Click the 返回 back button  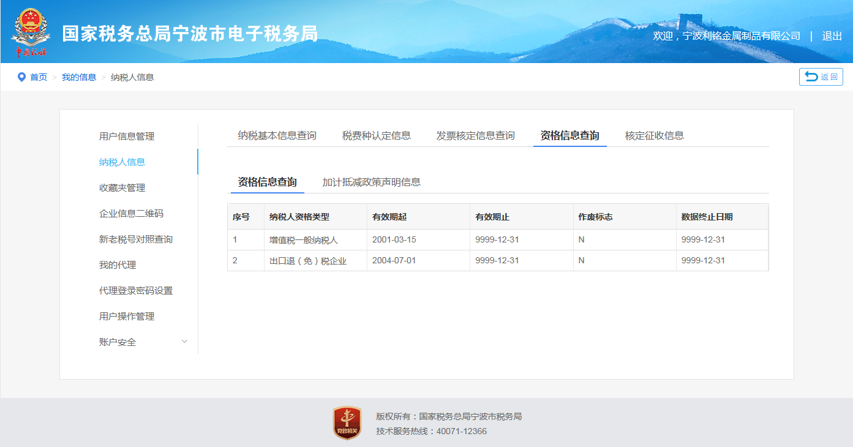coord(821,77)
